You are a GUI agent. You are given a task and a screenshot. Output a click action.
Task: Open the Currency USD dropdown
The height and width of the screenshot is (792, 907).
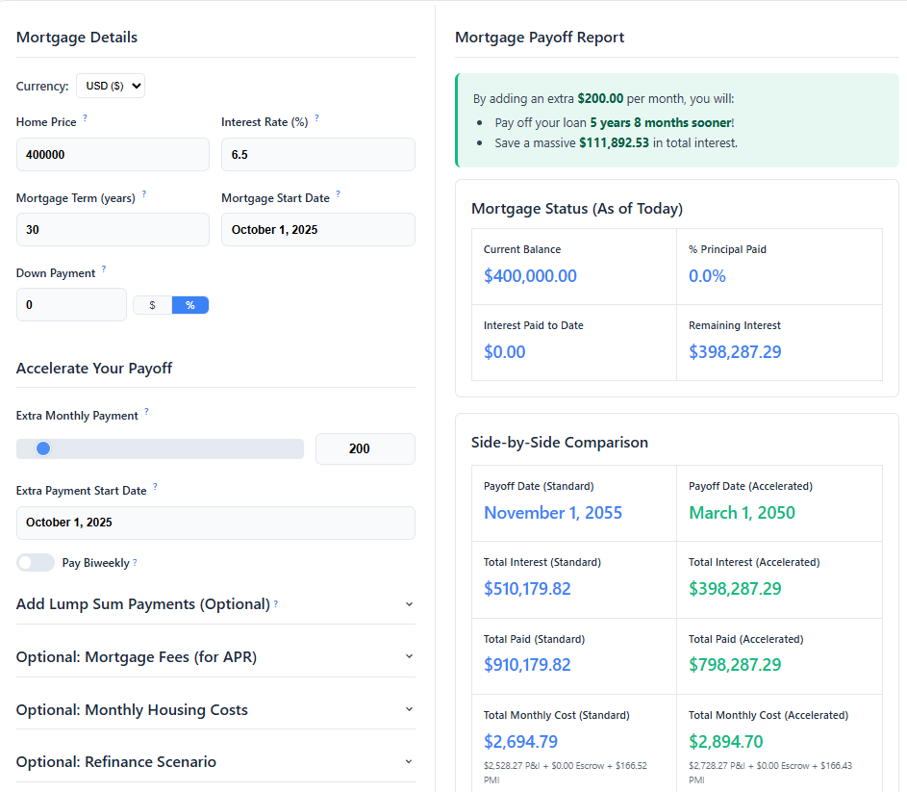pyautogui.click(x=110, y=86)
